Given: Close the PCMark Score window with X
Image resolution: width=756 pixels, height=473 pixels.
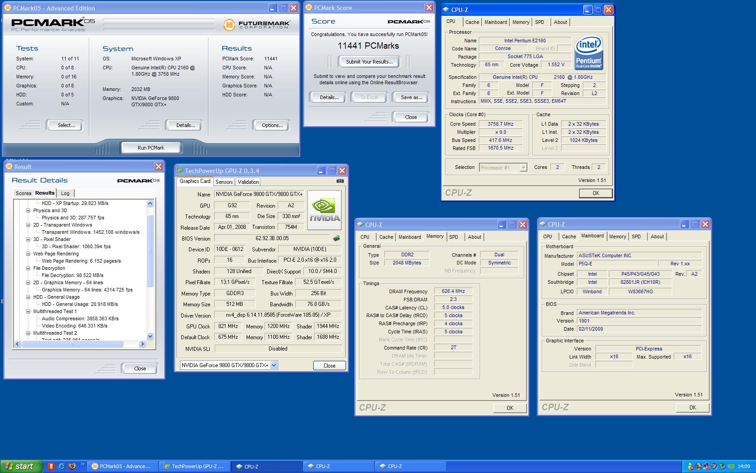Looking at the screenshot, I should (429, 8).
